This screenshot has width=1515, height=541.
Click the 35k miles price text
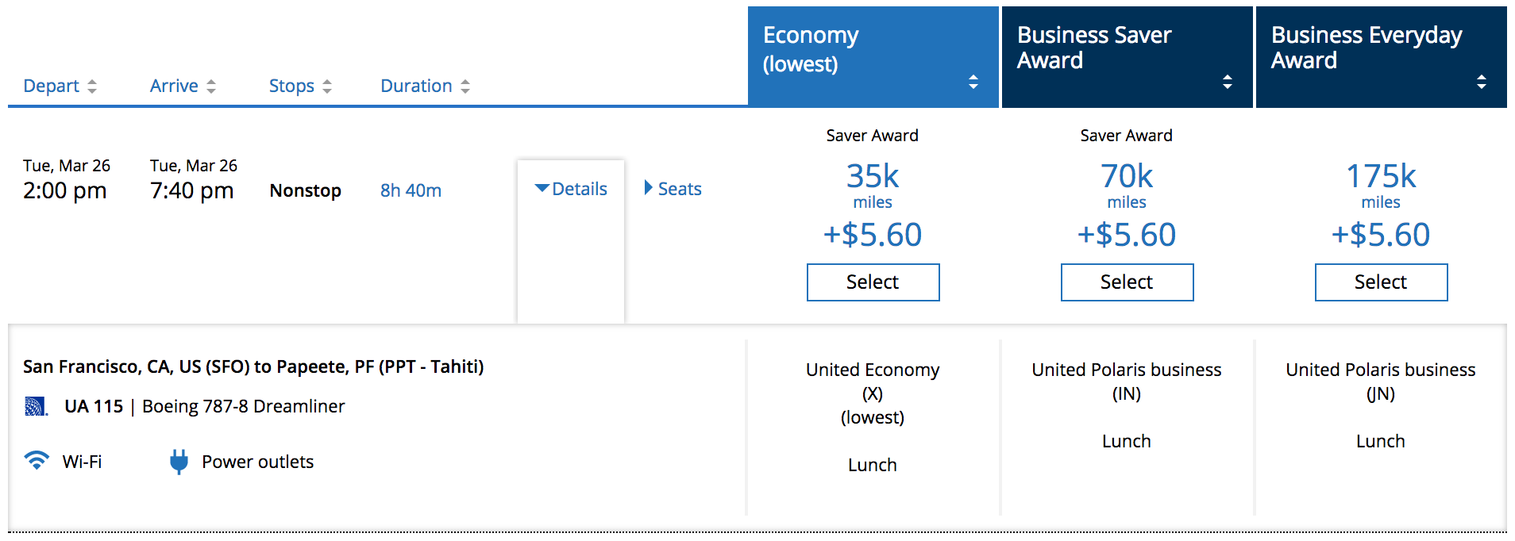pos(873,176)
